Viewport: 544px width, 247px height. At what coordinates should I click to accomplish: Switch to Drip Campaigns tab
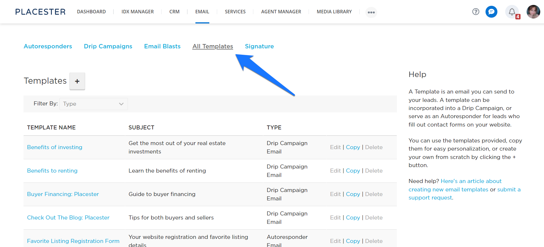point(108,46)
